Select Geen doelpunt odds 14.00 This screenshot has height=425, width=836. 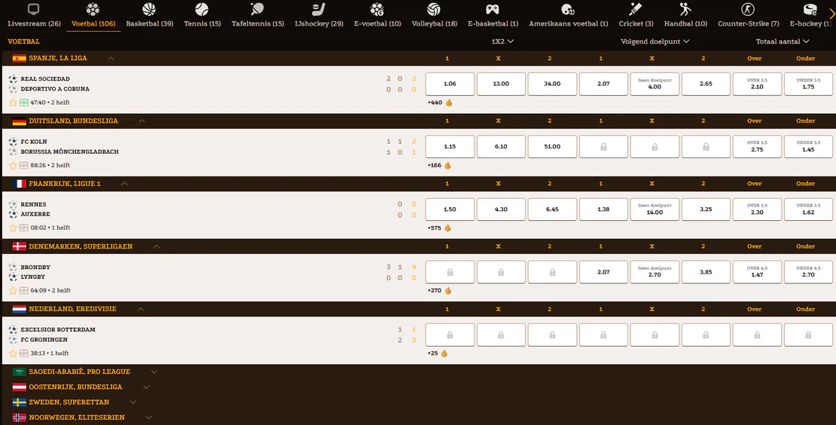coord(654,209)
